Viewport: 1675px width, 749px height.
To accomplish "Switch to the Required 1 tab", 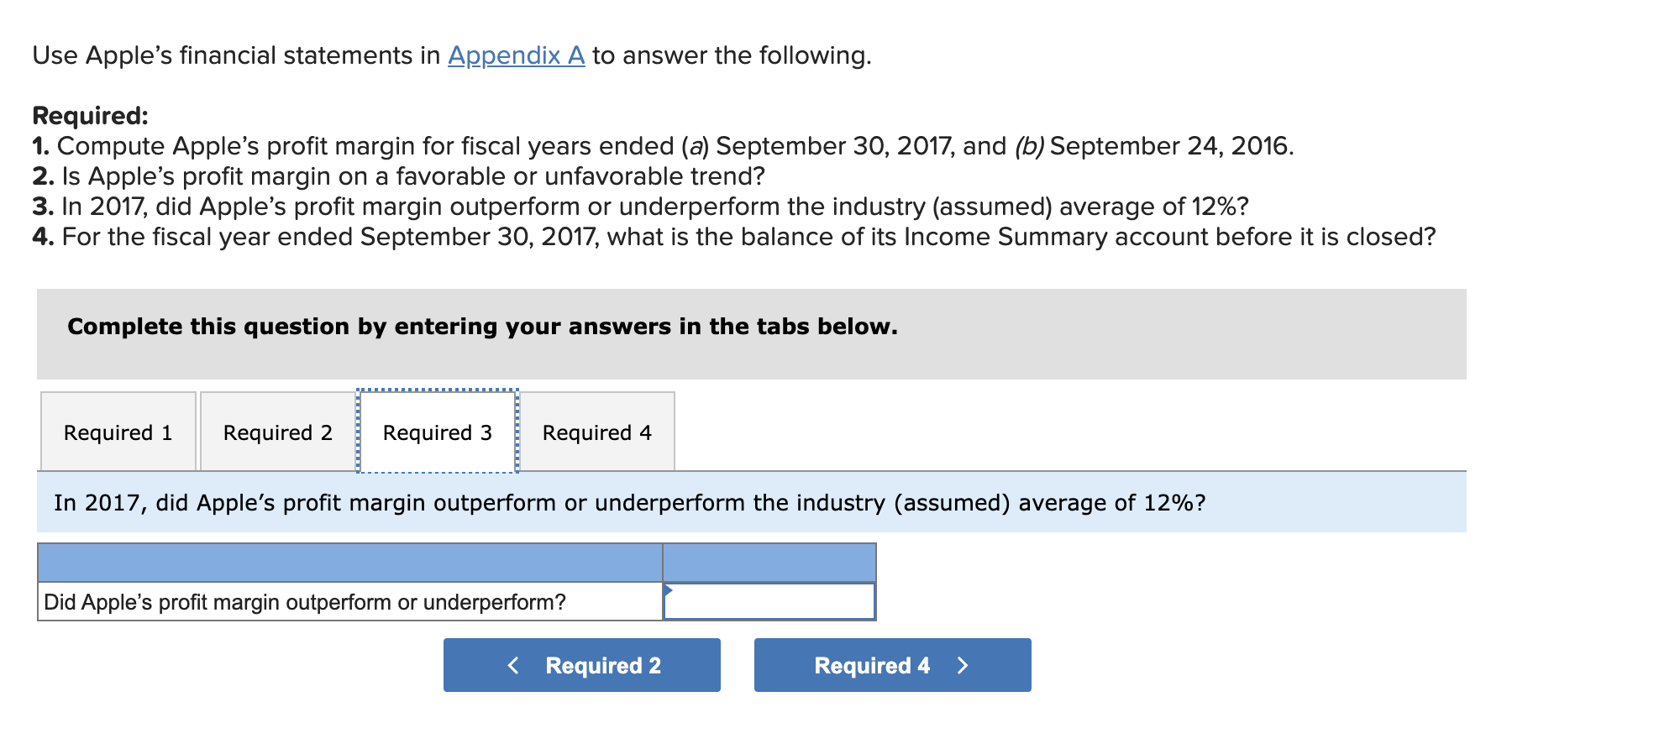I will pyautogui.click(x=118, y=432).
